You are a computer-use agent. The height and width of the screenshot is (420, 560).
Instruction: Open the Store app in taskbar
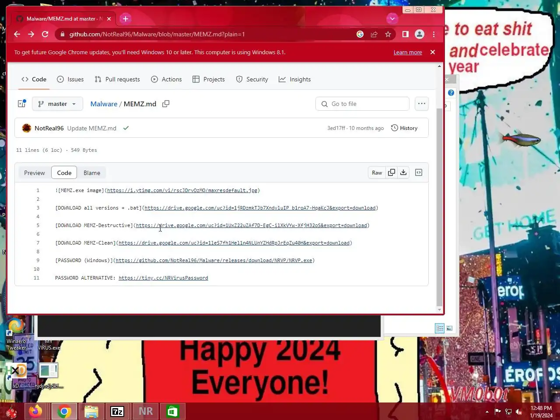click(172, 411)
